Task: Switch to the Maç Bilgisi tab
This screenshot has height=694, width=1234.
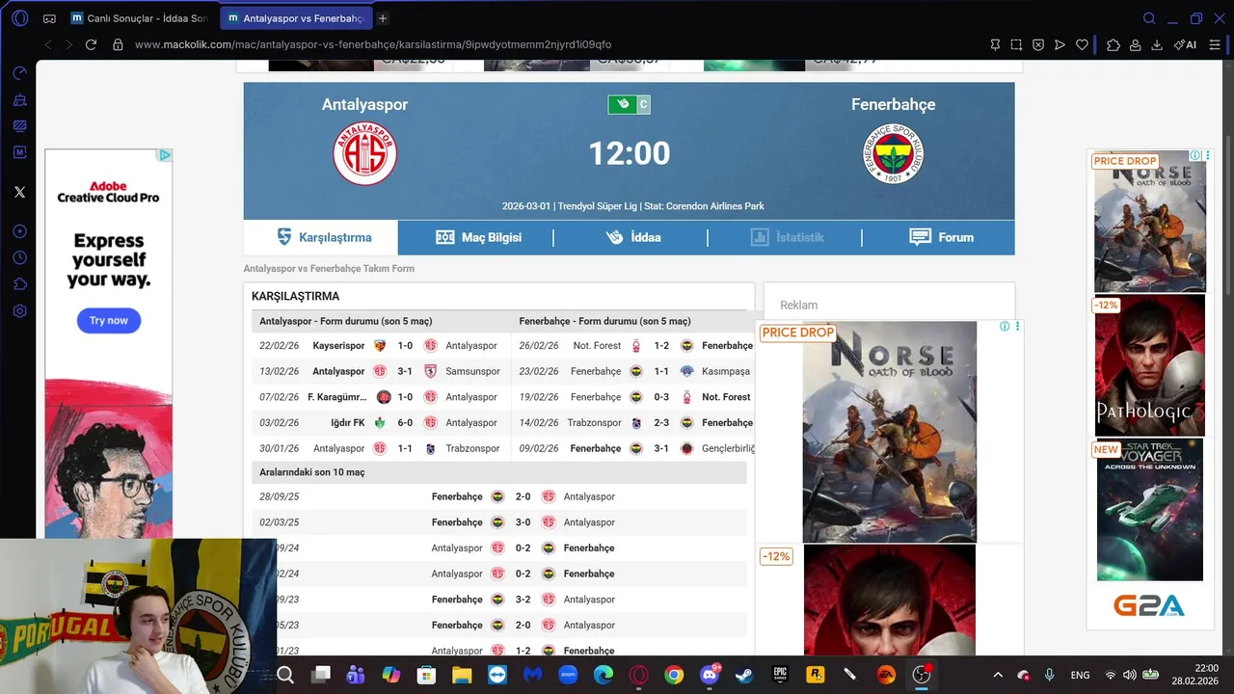Action: (x=478, y=237)
